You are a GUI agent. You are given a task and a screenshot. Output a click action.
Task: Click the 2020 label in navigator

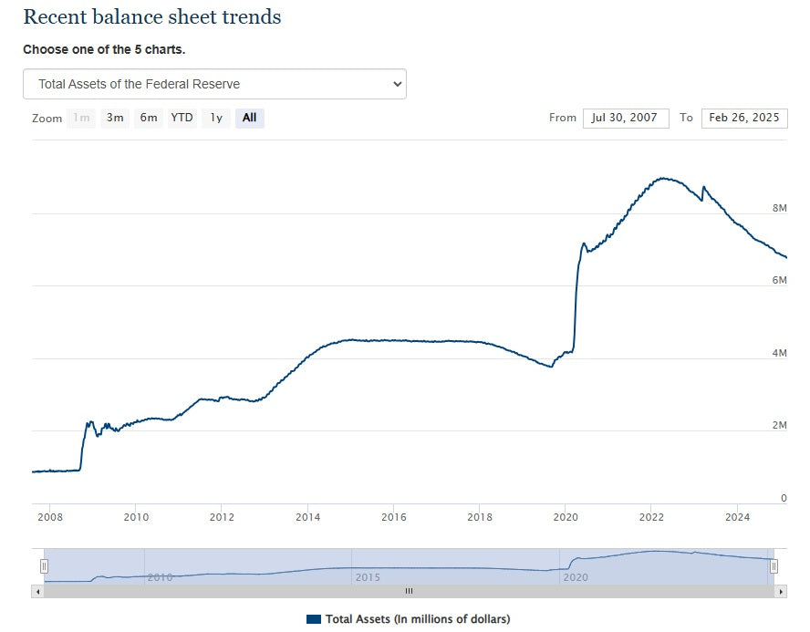576,577
